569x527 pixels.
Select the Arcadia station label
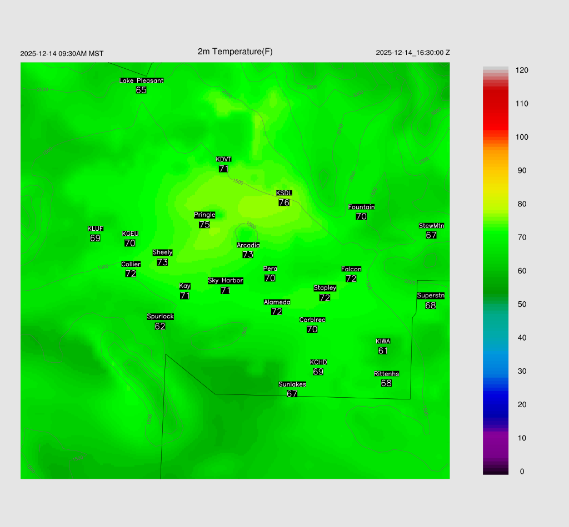coord(248,245)
